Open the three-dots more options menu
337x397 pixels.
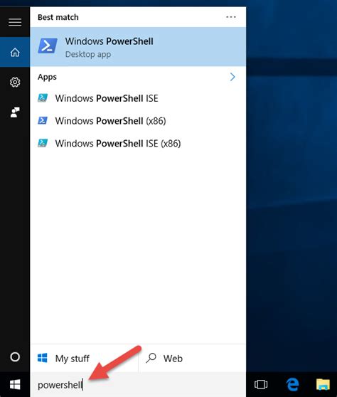(x=231, y=17)
